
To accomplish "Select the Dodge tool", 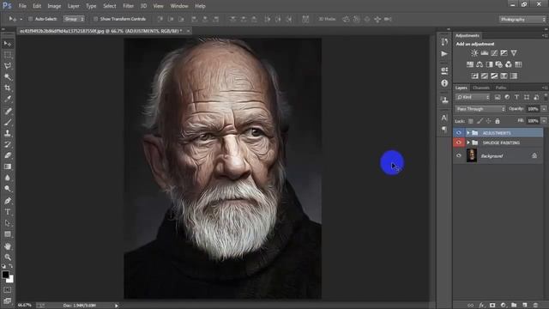I will click(x=8, y=189).
